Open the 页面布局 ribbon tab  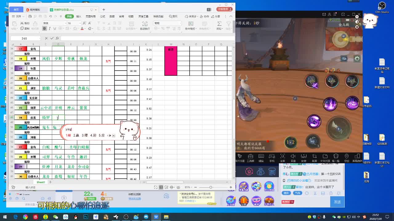pyautogui.click(x=90, y=16)
